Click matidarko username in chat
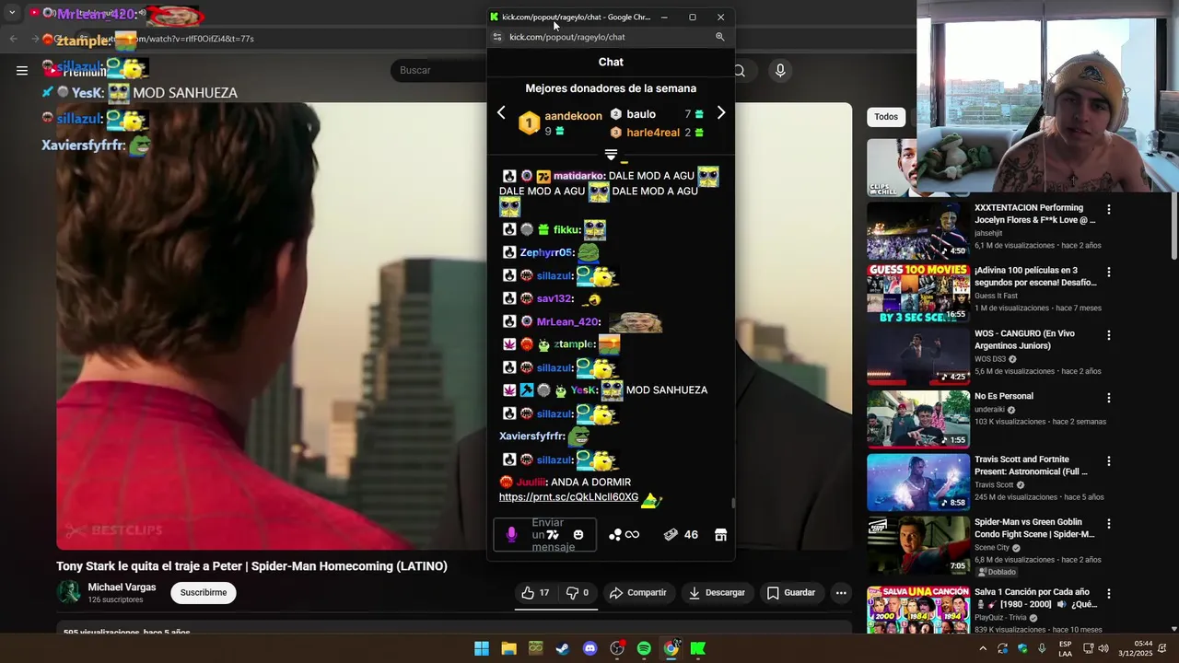This screenshot has height=663, width=1179. click(578, 176)
